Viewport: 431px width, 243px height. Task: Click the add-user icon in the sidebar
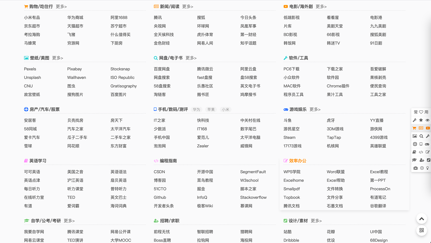click(422, 160)
